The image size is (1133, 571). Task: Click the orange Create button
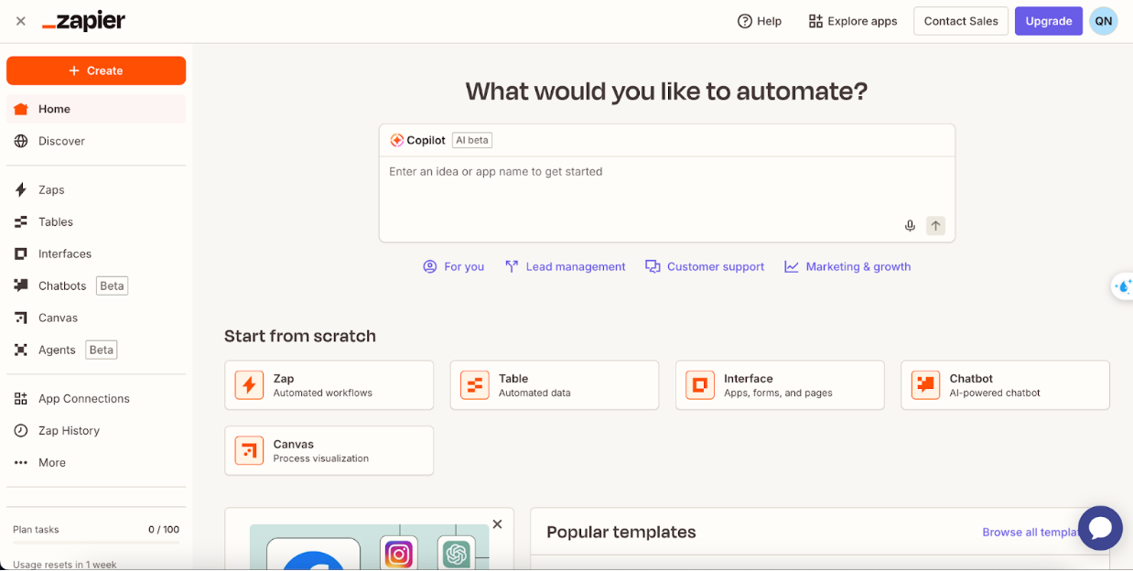pos(95,70)
